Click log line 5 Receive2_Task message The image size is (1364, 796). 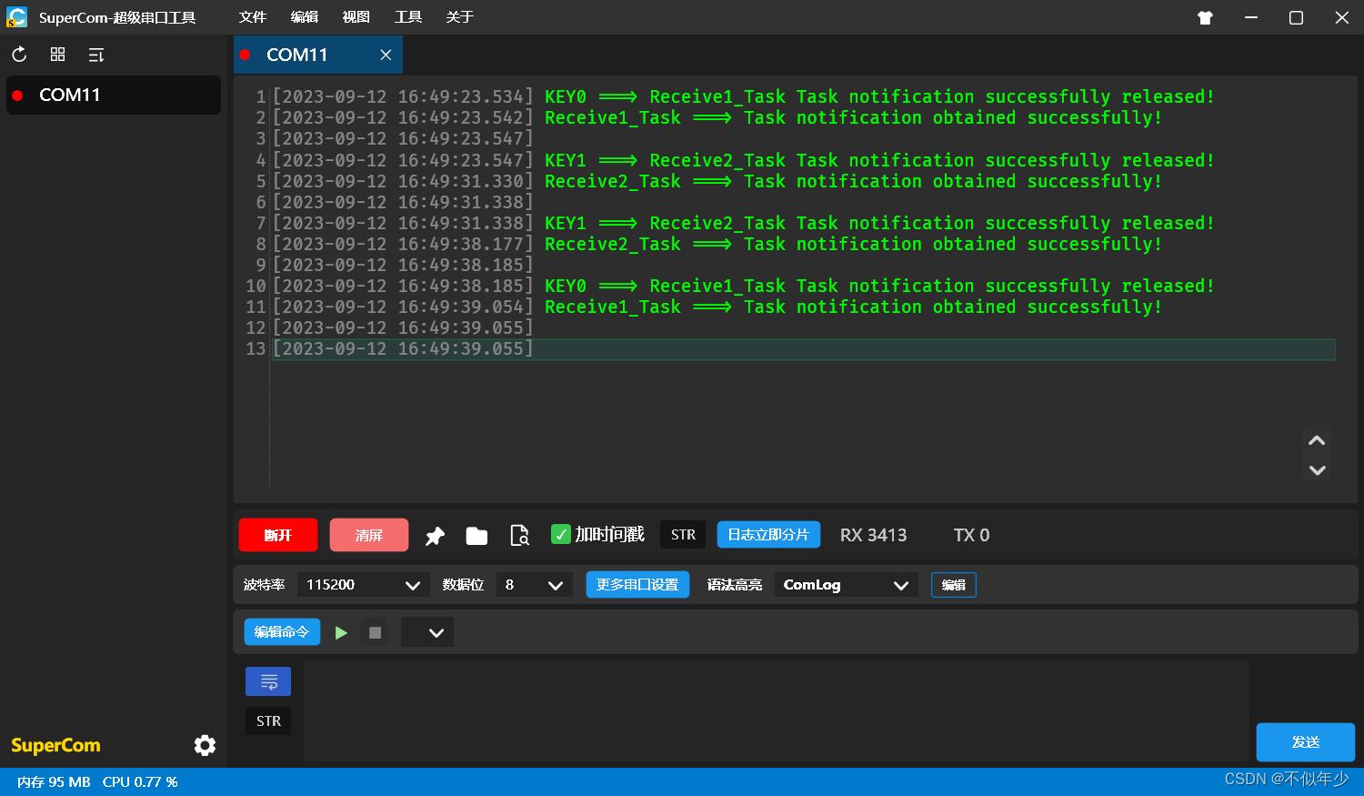point(853,182)
